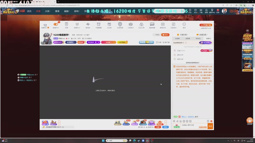Viewport: 255px width, 143px height.
Task: Expand the 礼物解锁 dark blue badge
Action: (71, 42)
